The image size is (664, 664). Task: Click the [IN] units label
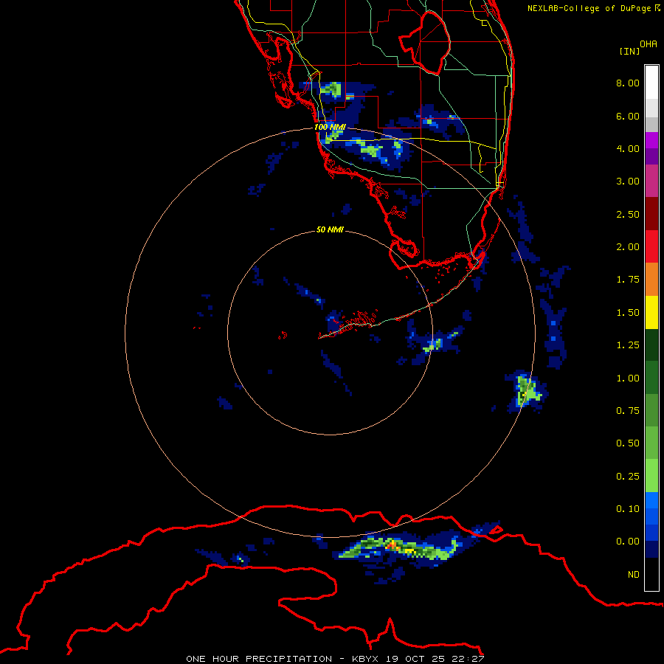[x=629, y=51]
